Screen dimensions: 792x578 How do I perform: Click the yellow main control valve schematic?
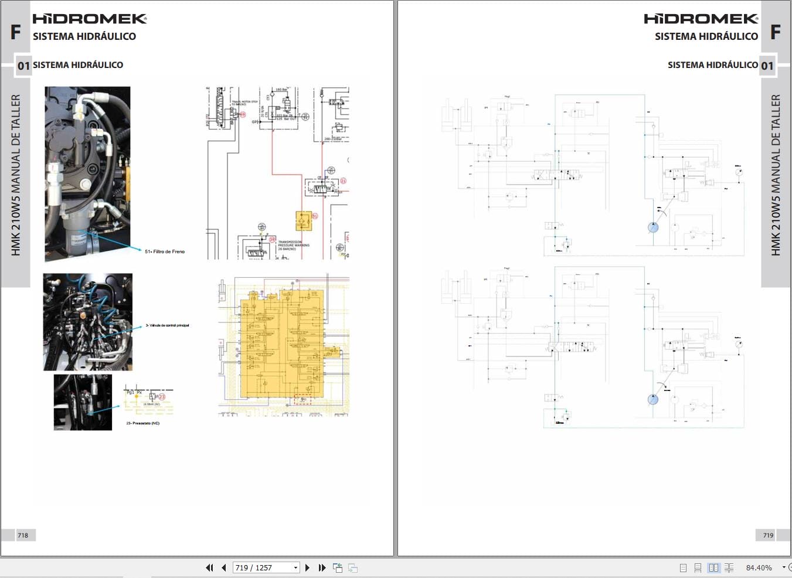(x=281, y=346)
